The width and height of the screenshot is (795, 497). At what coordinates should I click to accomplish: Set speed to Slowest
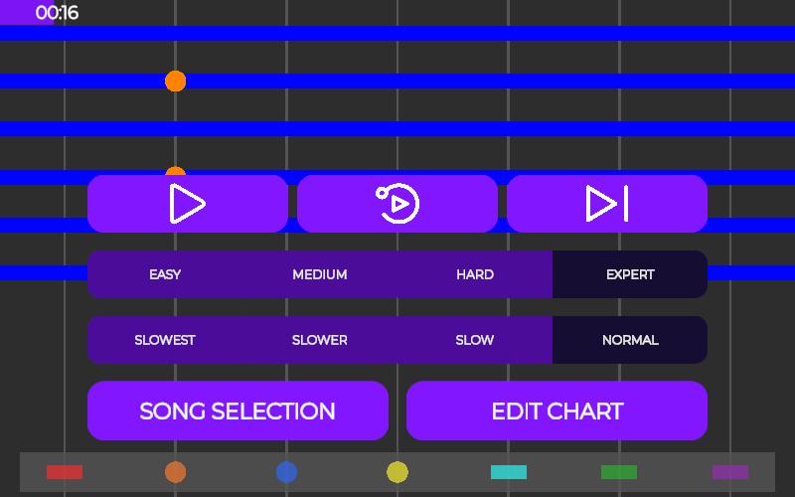(165, 340)
